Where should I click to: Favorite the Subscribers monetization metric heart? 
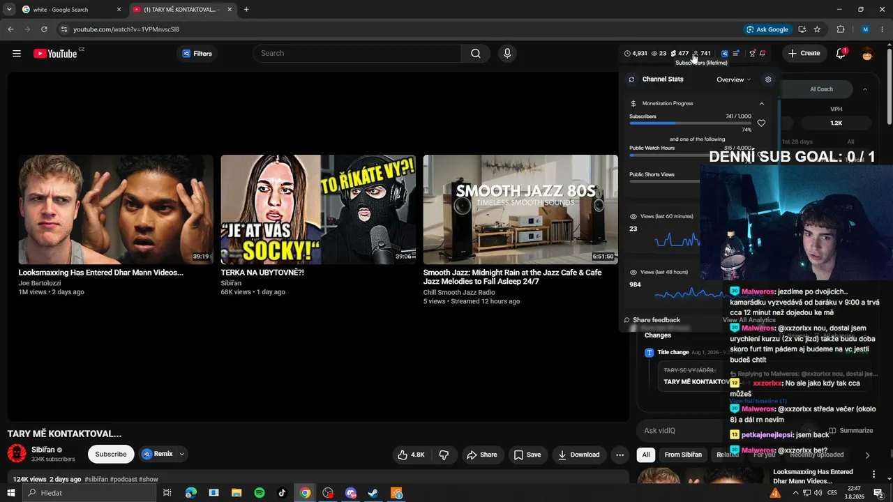[761, 123]
